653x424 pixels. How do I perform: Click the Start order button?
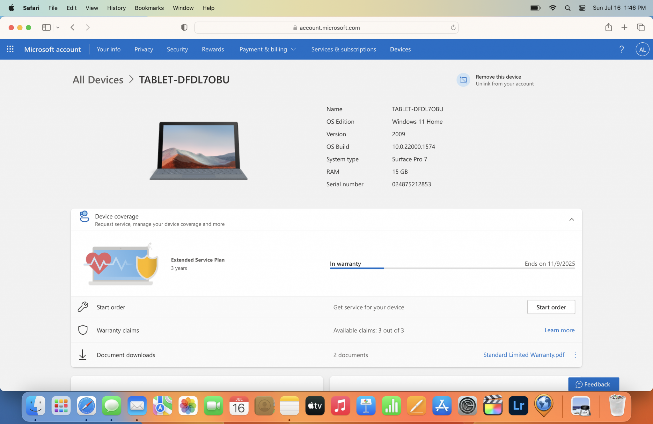[551, 307]
